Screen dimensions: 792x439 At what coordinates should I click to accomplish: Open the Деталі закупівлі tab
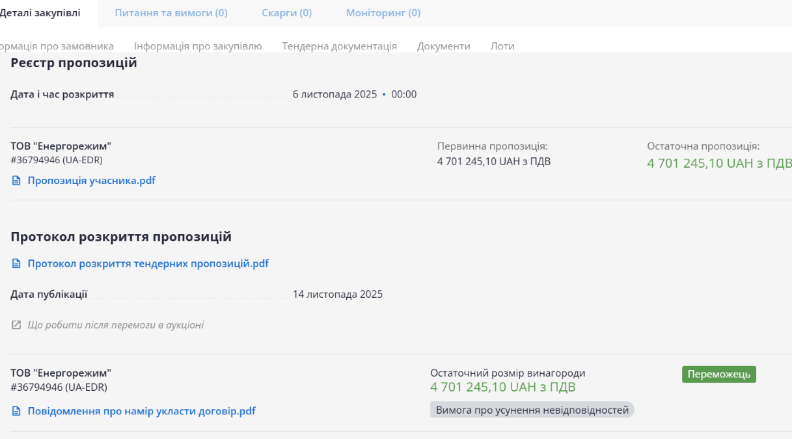tap(40, 13)
